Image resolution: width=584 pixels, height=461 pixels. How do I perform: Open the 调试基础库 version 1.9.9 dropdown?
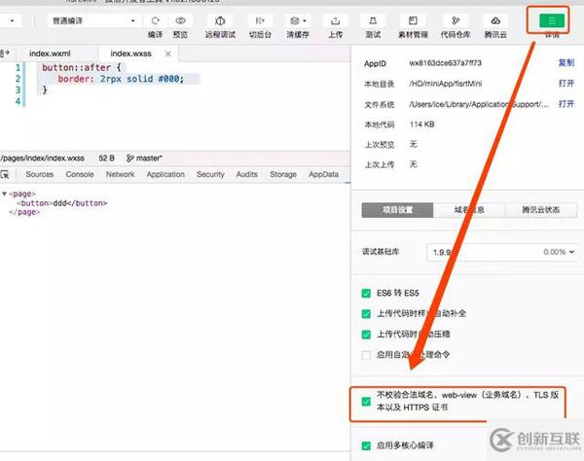(x=502, y=252)
